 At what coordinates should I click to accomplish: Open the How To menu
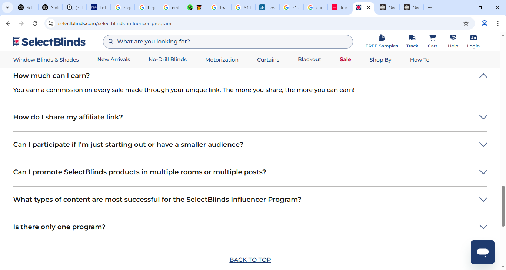420,60
